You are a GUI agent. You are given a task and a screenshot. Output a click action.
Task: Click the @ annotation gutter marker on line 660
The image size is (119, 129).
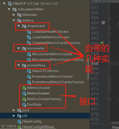pos(103,23)
